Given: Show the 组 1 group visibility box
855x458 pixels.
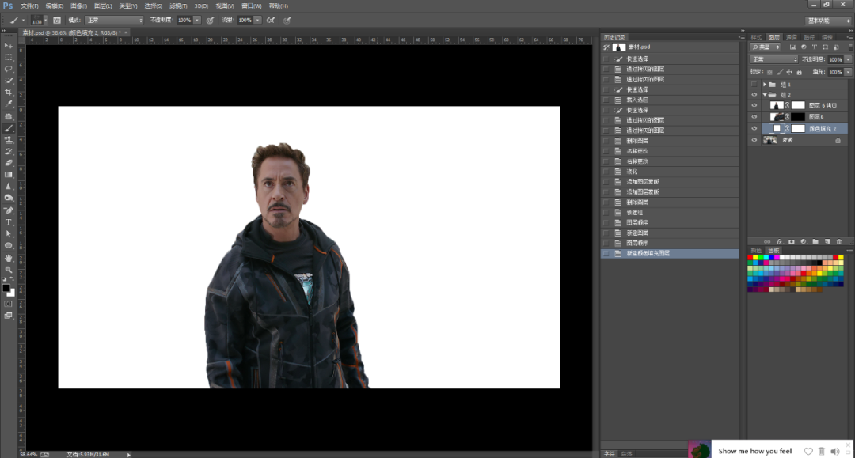Looking at the screenshot, I should click(754, 85).
